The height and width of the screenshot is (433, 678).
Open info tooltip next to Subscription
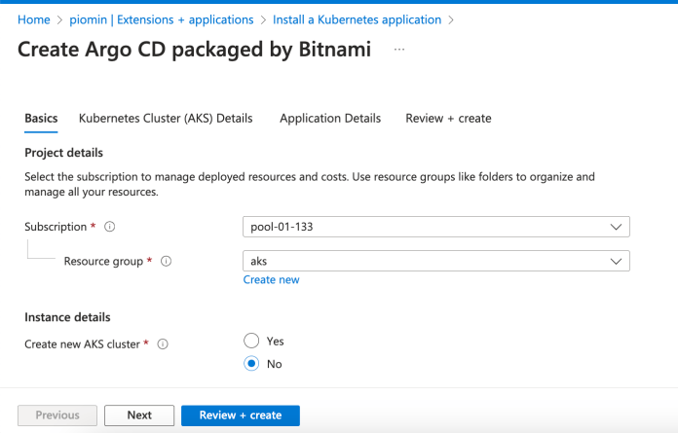click(110, 227)
